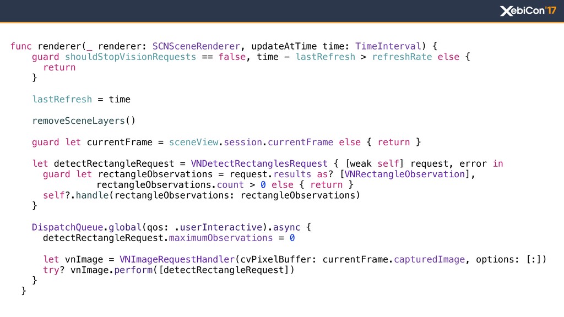Select the 'qos:' argument label
Image resolution: width=564 pixels, height=317 pixels.
(x=158, y=228)
